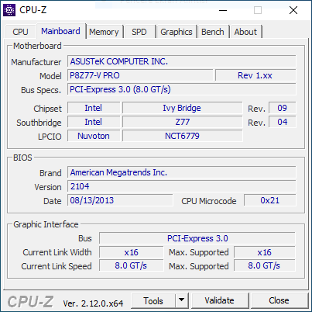The height and width of the screenshot is (312, 312).
Task: Click the Validate button
Action: point(220,300)
